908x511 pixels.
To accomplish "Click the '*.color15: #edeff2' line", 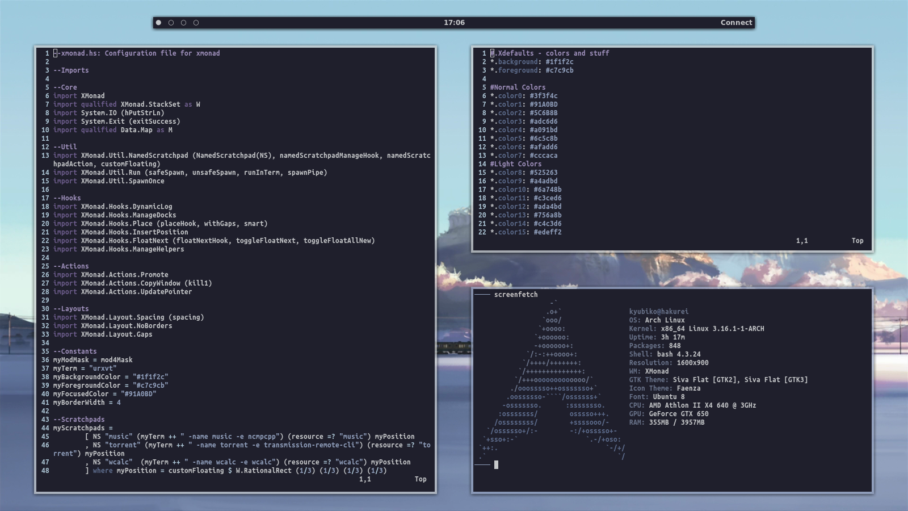I will [526, 232].
